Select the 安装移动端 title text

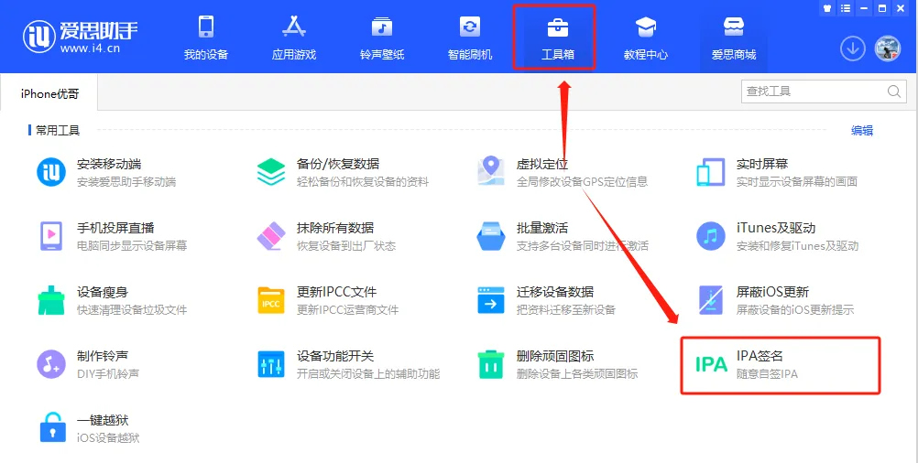109,165
